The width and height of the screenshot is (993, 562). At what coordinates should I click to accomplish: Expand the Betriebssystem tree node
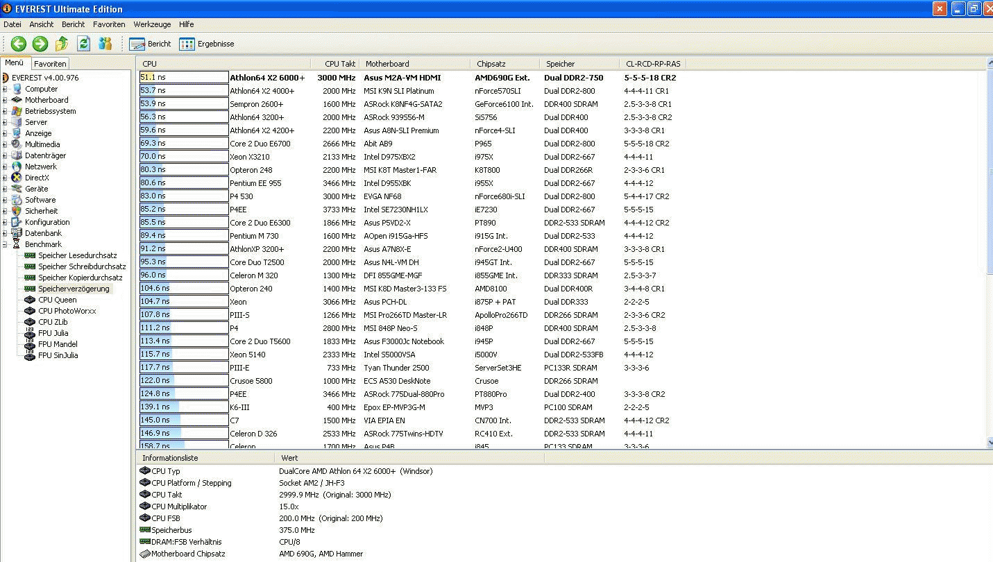(5, 111)
